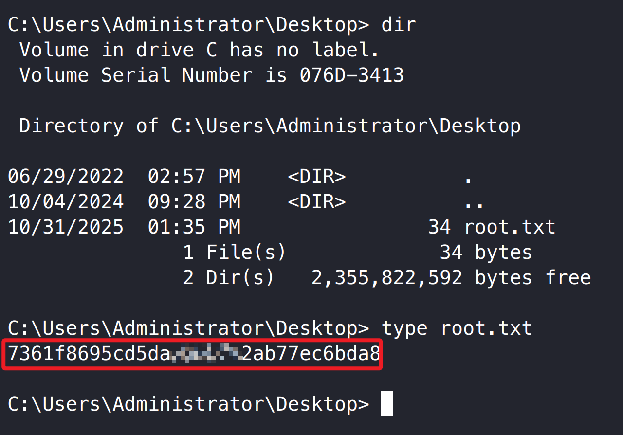This screenshot has width=623, height=435.
Task: Click the 02:57 PM timestamp
Action: point(194,176)
